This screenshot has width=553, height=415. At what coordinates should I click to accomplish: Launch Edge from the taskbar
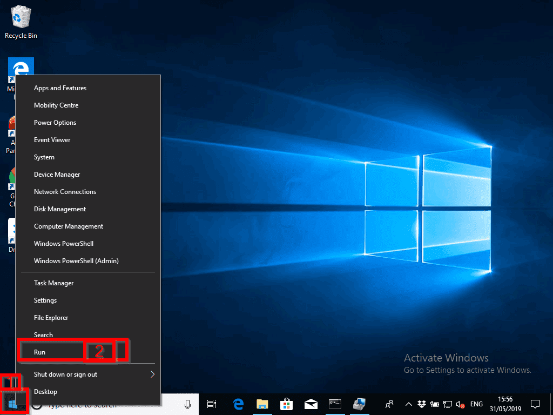(x=238, y=404)
